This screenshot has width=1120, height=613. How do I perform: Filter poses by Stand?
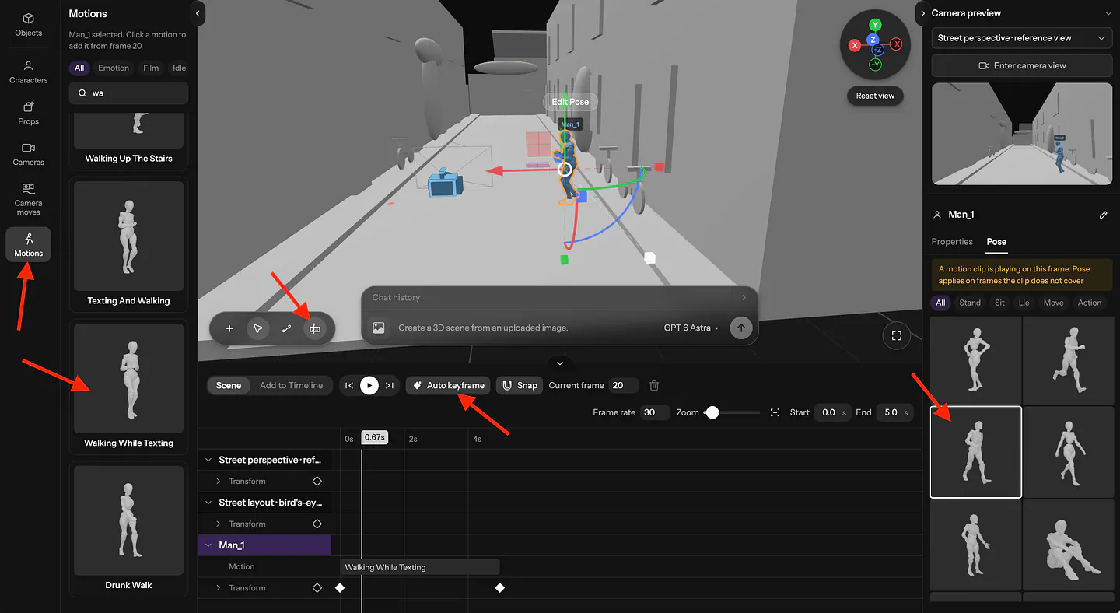[970, 303]
